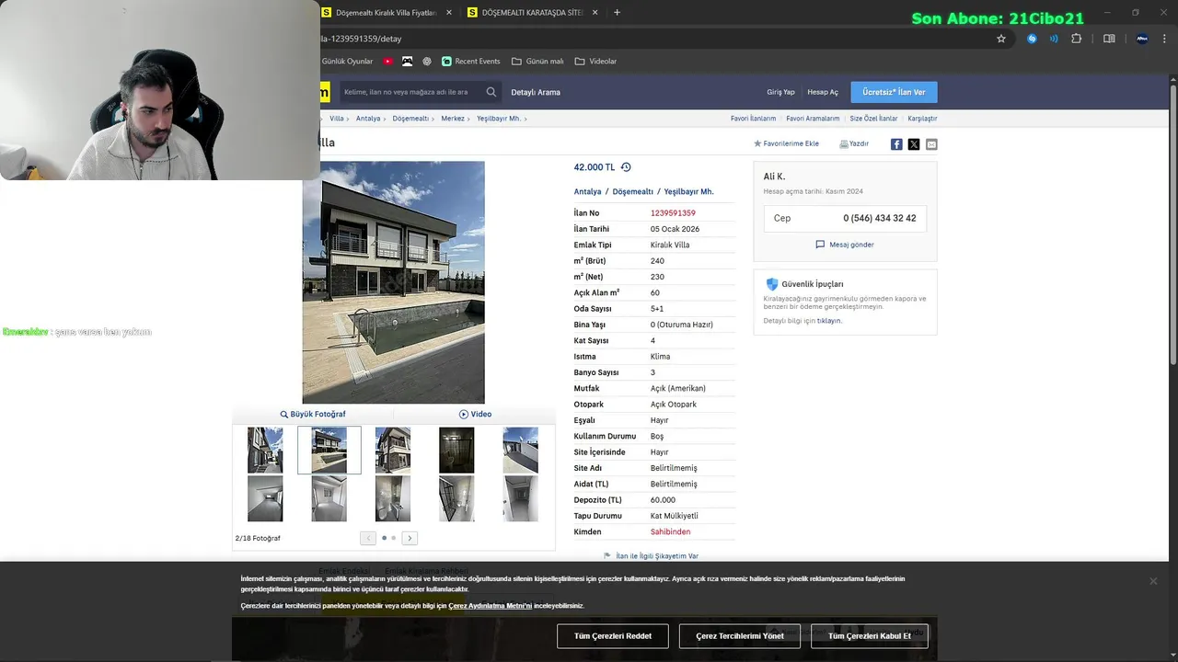Image resolution: width=1178 pixels, height=662 pixels.
Task: Open security tips tıklayın link
Action: click(x=829, y=321)
